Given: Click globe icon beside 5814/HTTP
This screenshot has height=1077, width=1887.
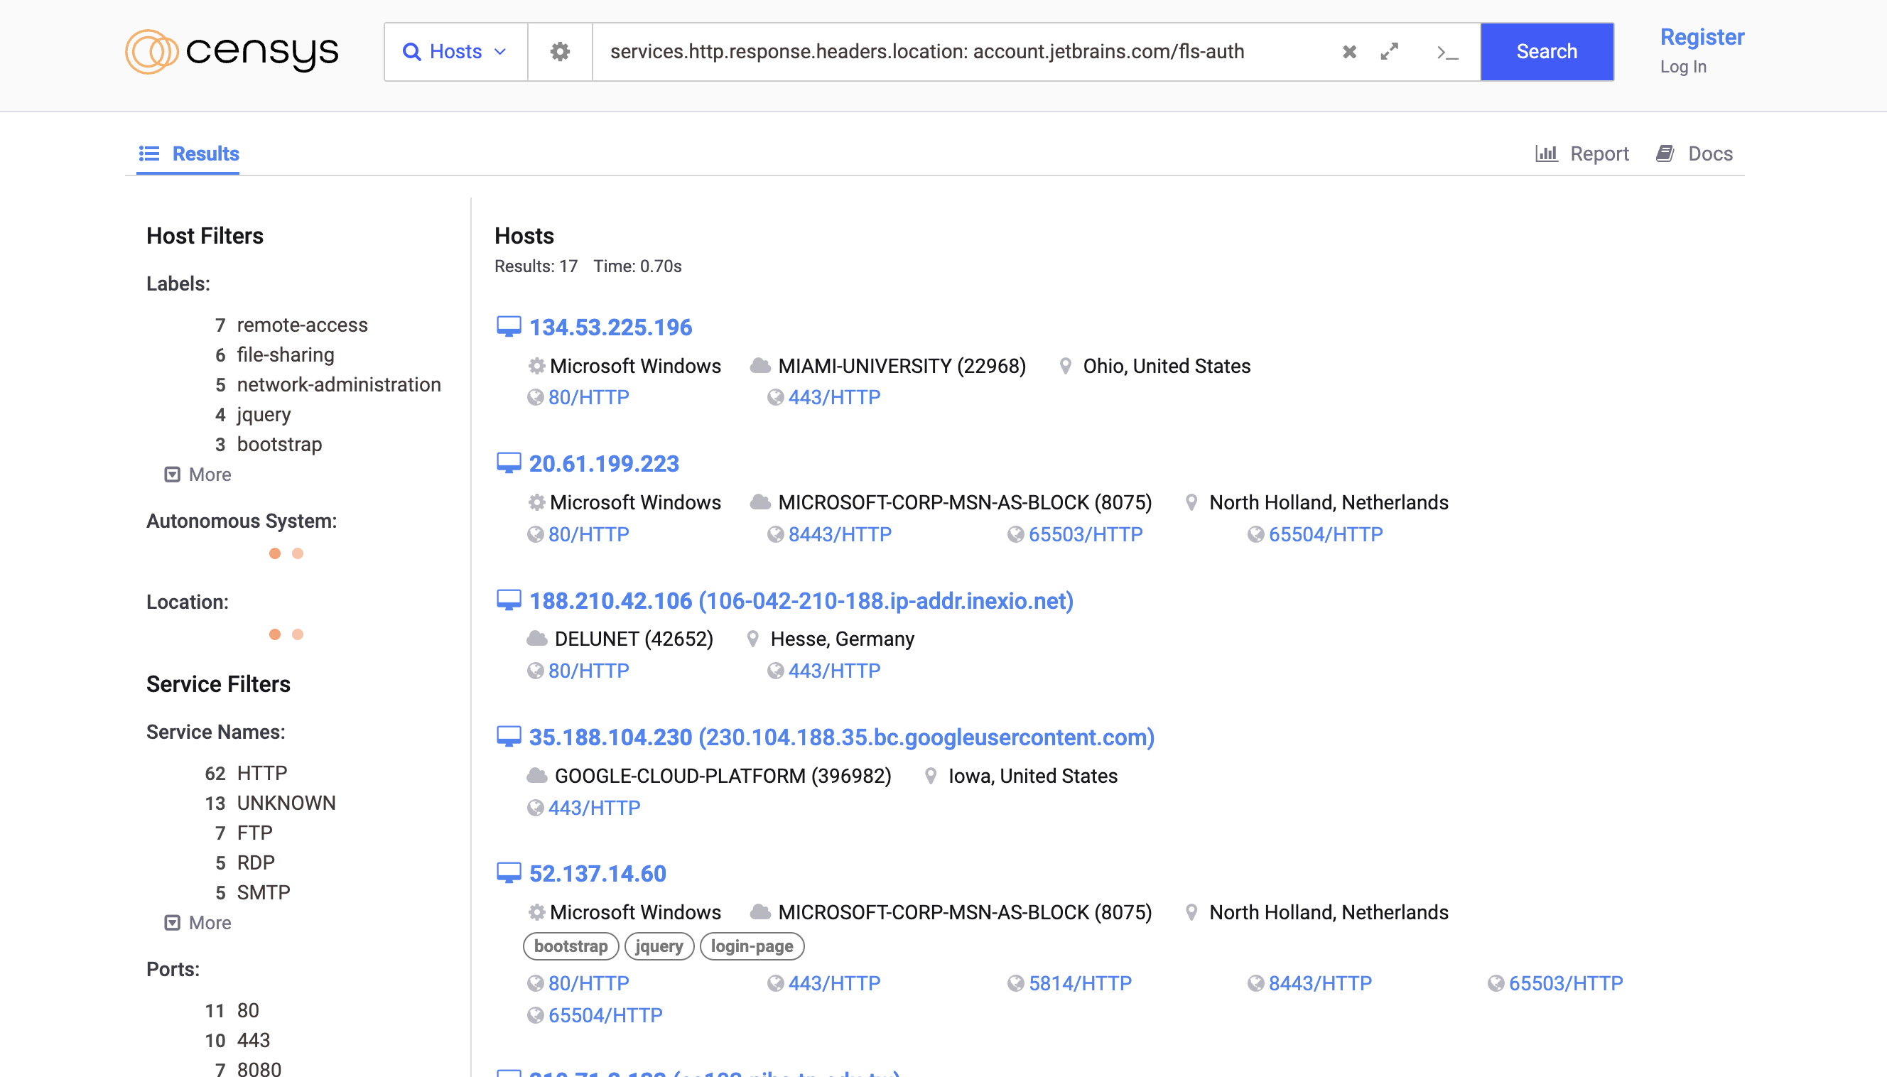Looking at the screenshot, I should click(x=1016, y=984).
